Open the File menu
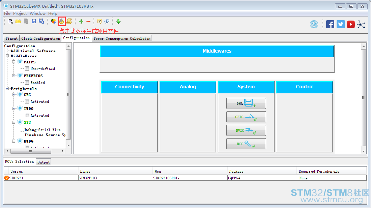 [x=7, y=13]
